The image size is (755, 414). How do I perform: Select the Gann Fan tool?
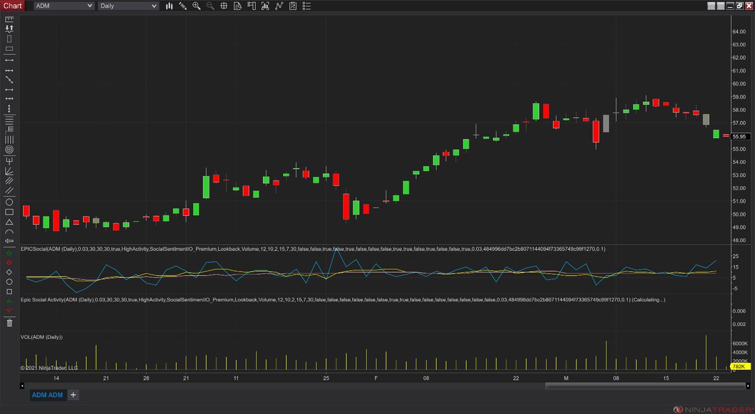[x=9, y=171]
